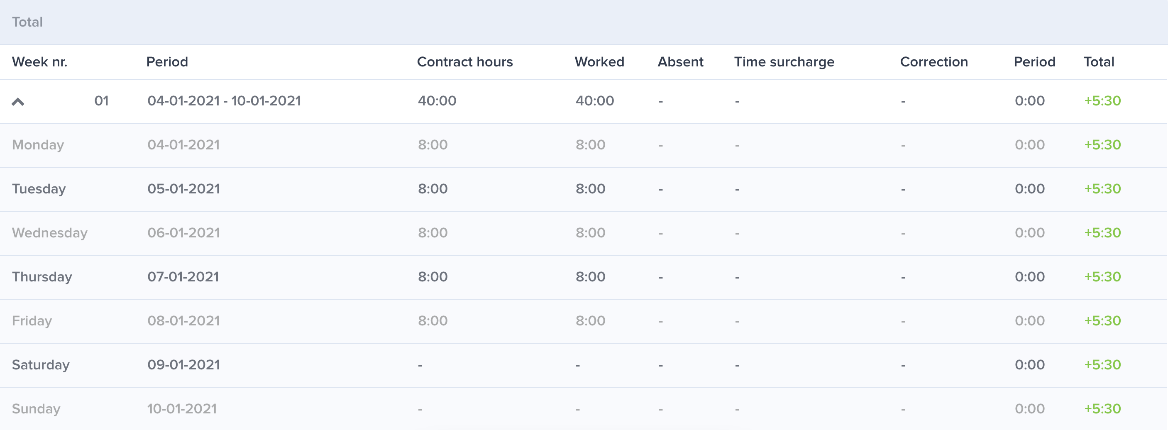Click Tuesday's worked 8:00 value

point(590,189)
